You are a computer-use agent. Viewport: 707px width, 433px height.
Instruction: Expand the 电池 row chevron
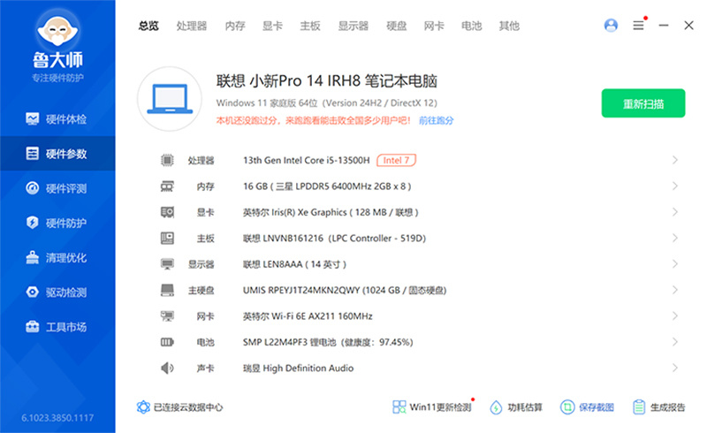pos(675,342)
